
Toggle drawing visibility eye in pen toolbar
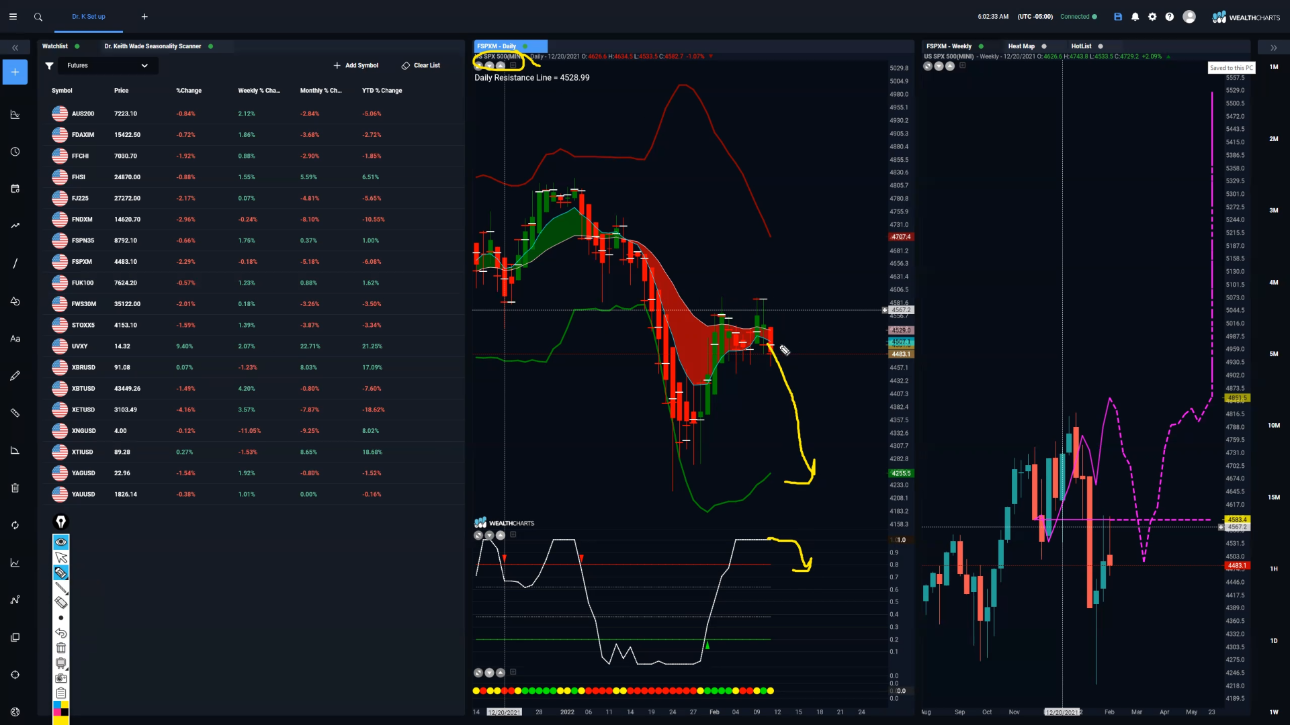click(61, 542)
